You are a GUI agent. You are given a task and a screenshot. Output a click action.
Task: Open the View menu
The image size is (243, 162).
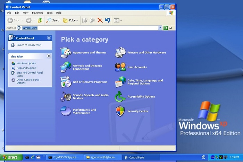tap(26, 13)
